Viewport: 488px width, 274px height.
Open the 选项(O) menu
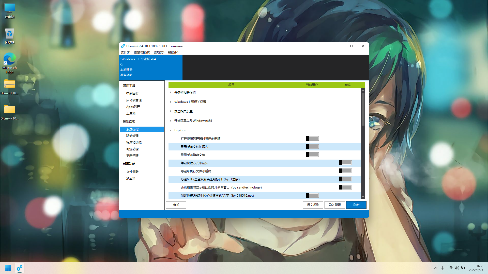159,53
